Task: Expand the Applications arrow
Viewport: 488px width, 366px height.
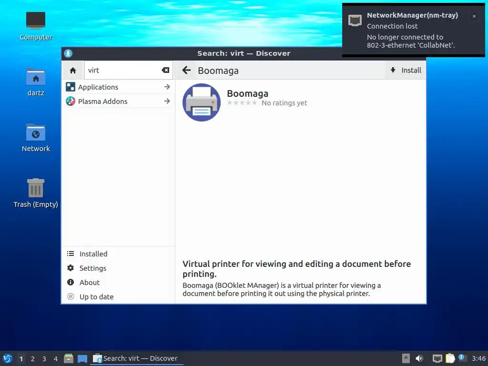Action: coord(167,87)
